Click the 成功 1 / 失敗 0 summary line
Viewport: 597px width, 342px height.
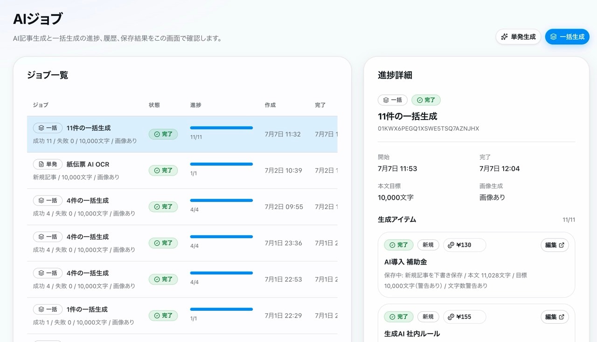pyautogui.click(x=83, y=322)
